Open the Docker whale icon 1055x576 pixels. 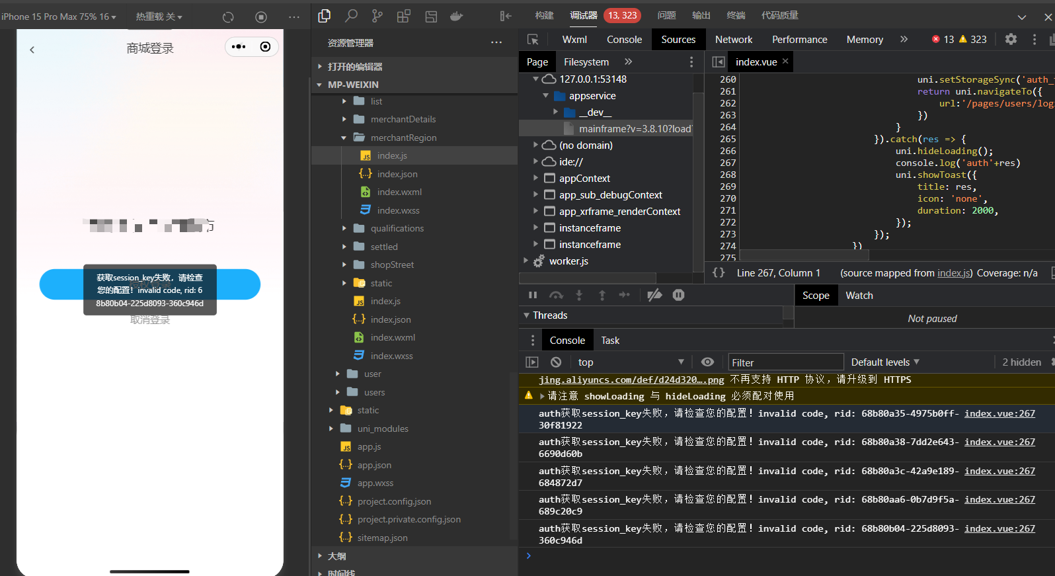[457, 16]
